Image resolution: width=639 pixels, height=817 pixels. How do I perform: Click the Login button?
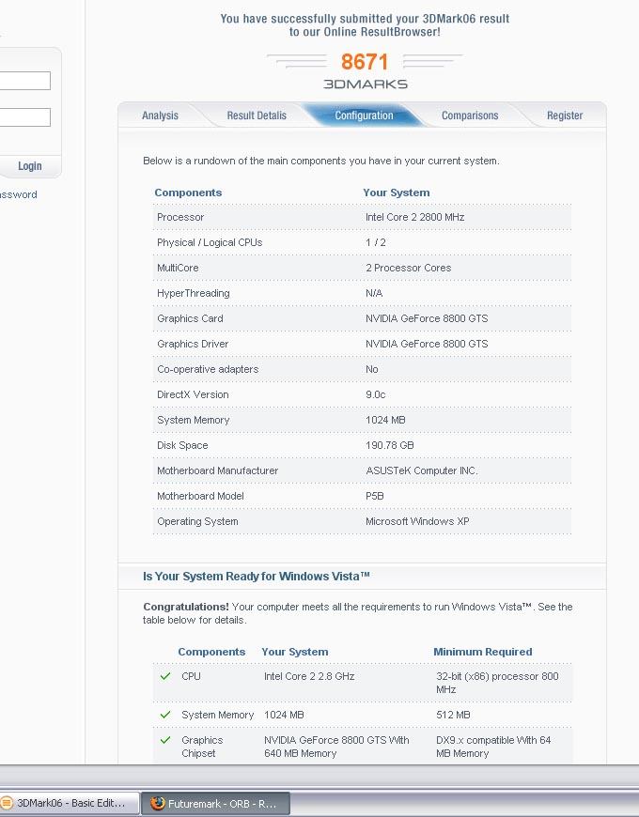30,165
